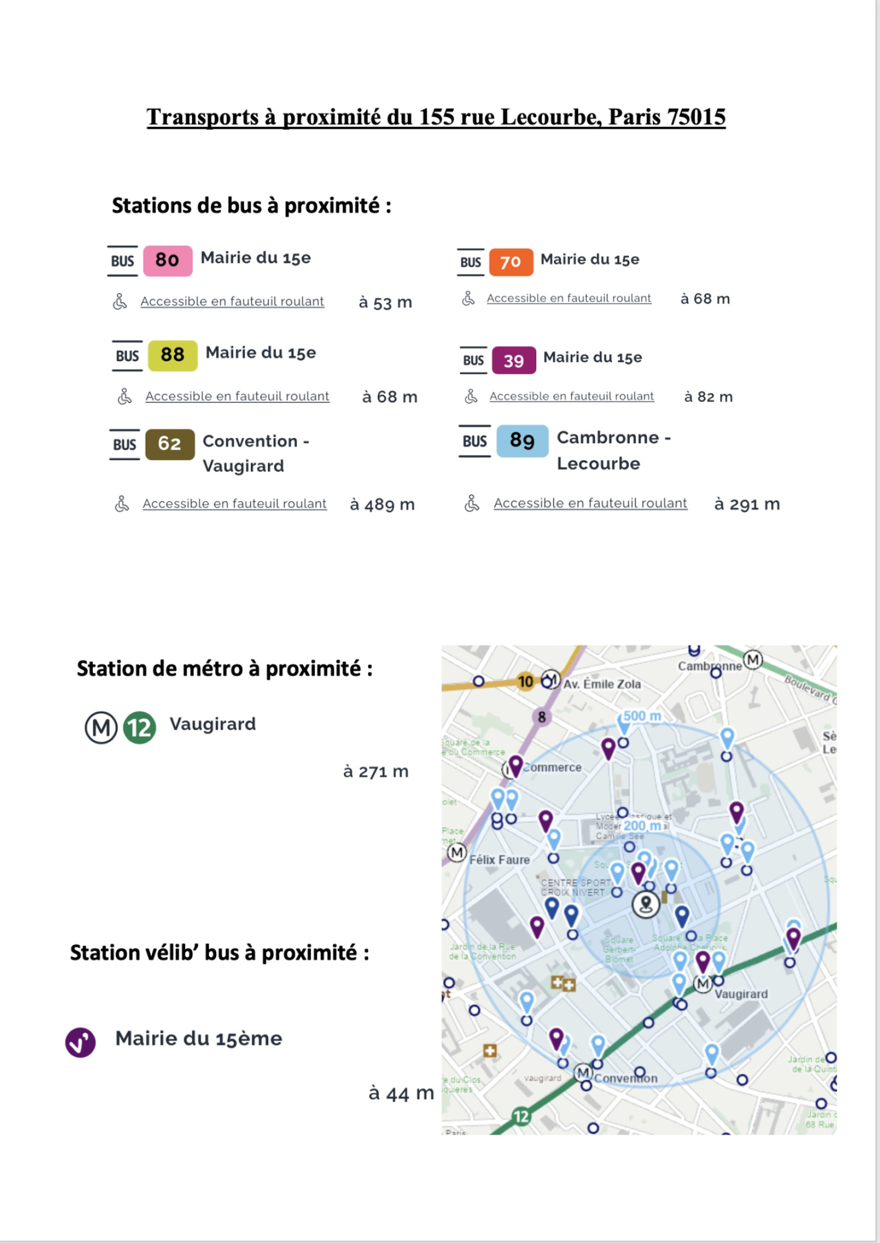
Task: Click the brown bus 62 badge
Action: 170,444
